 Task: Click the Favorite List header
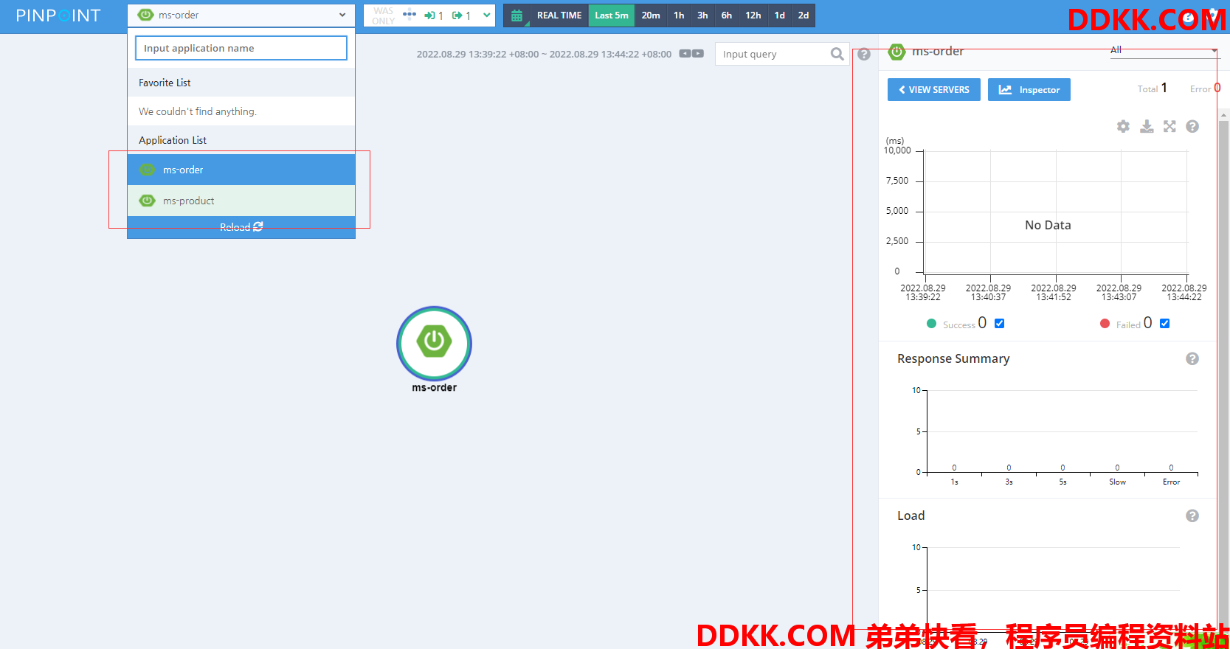(x=241, y=83)
